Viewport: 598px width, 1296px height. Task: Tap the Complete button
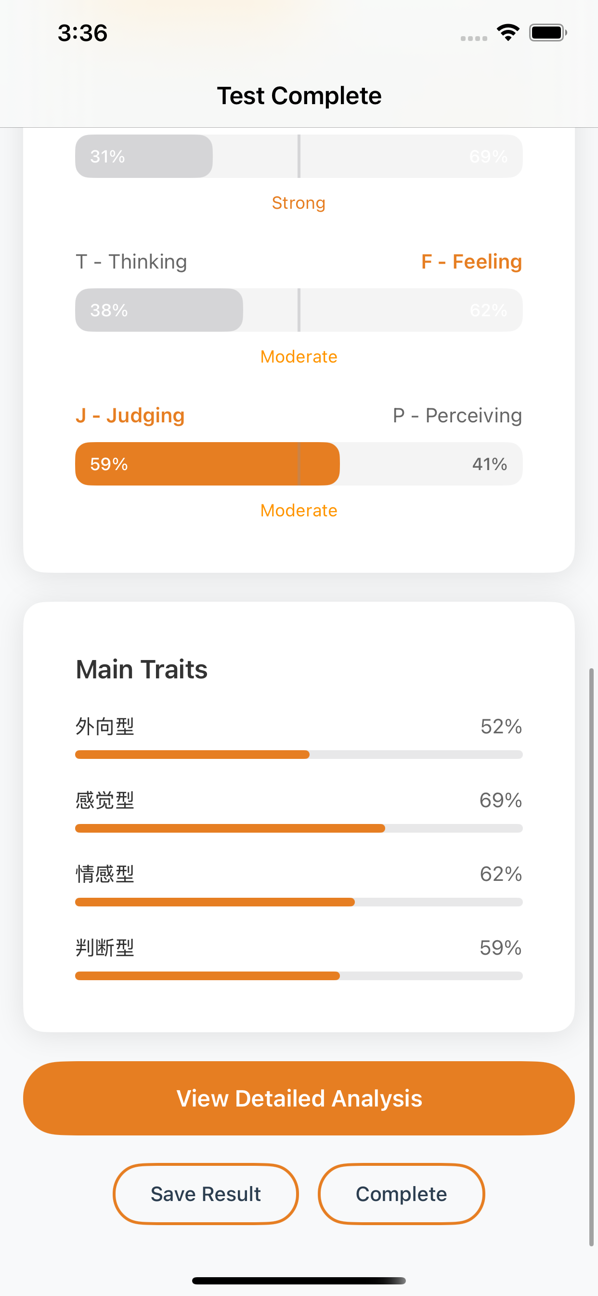[x=401, y=1193]
